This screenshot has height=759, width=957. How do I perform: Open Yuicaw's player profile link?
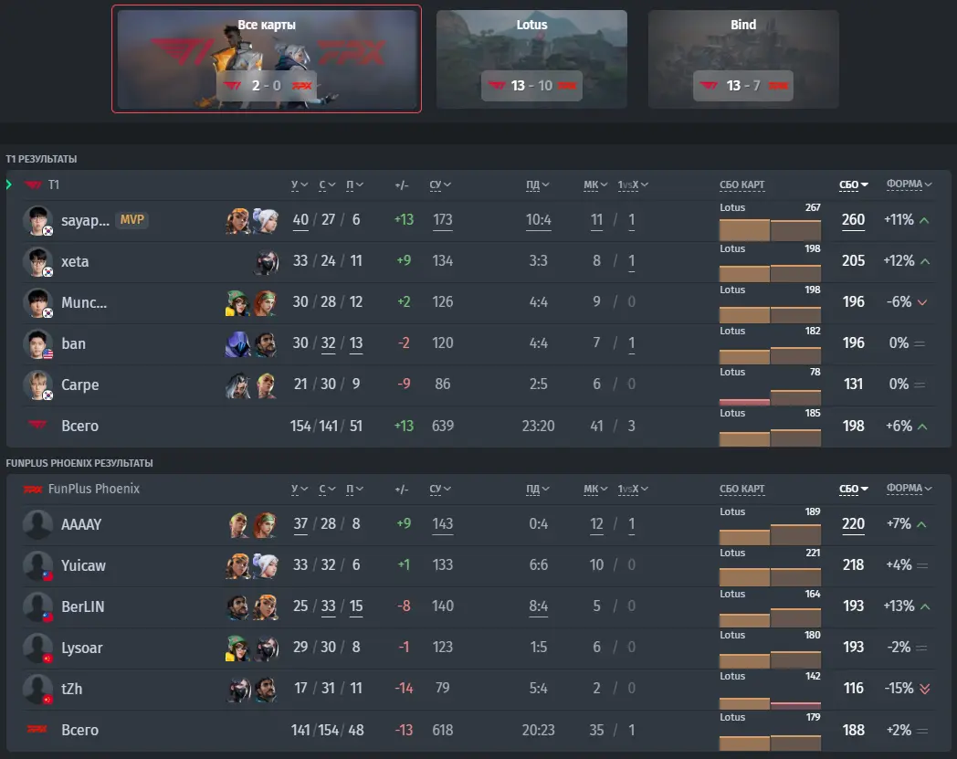tap(84, 565)
